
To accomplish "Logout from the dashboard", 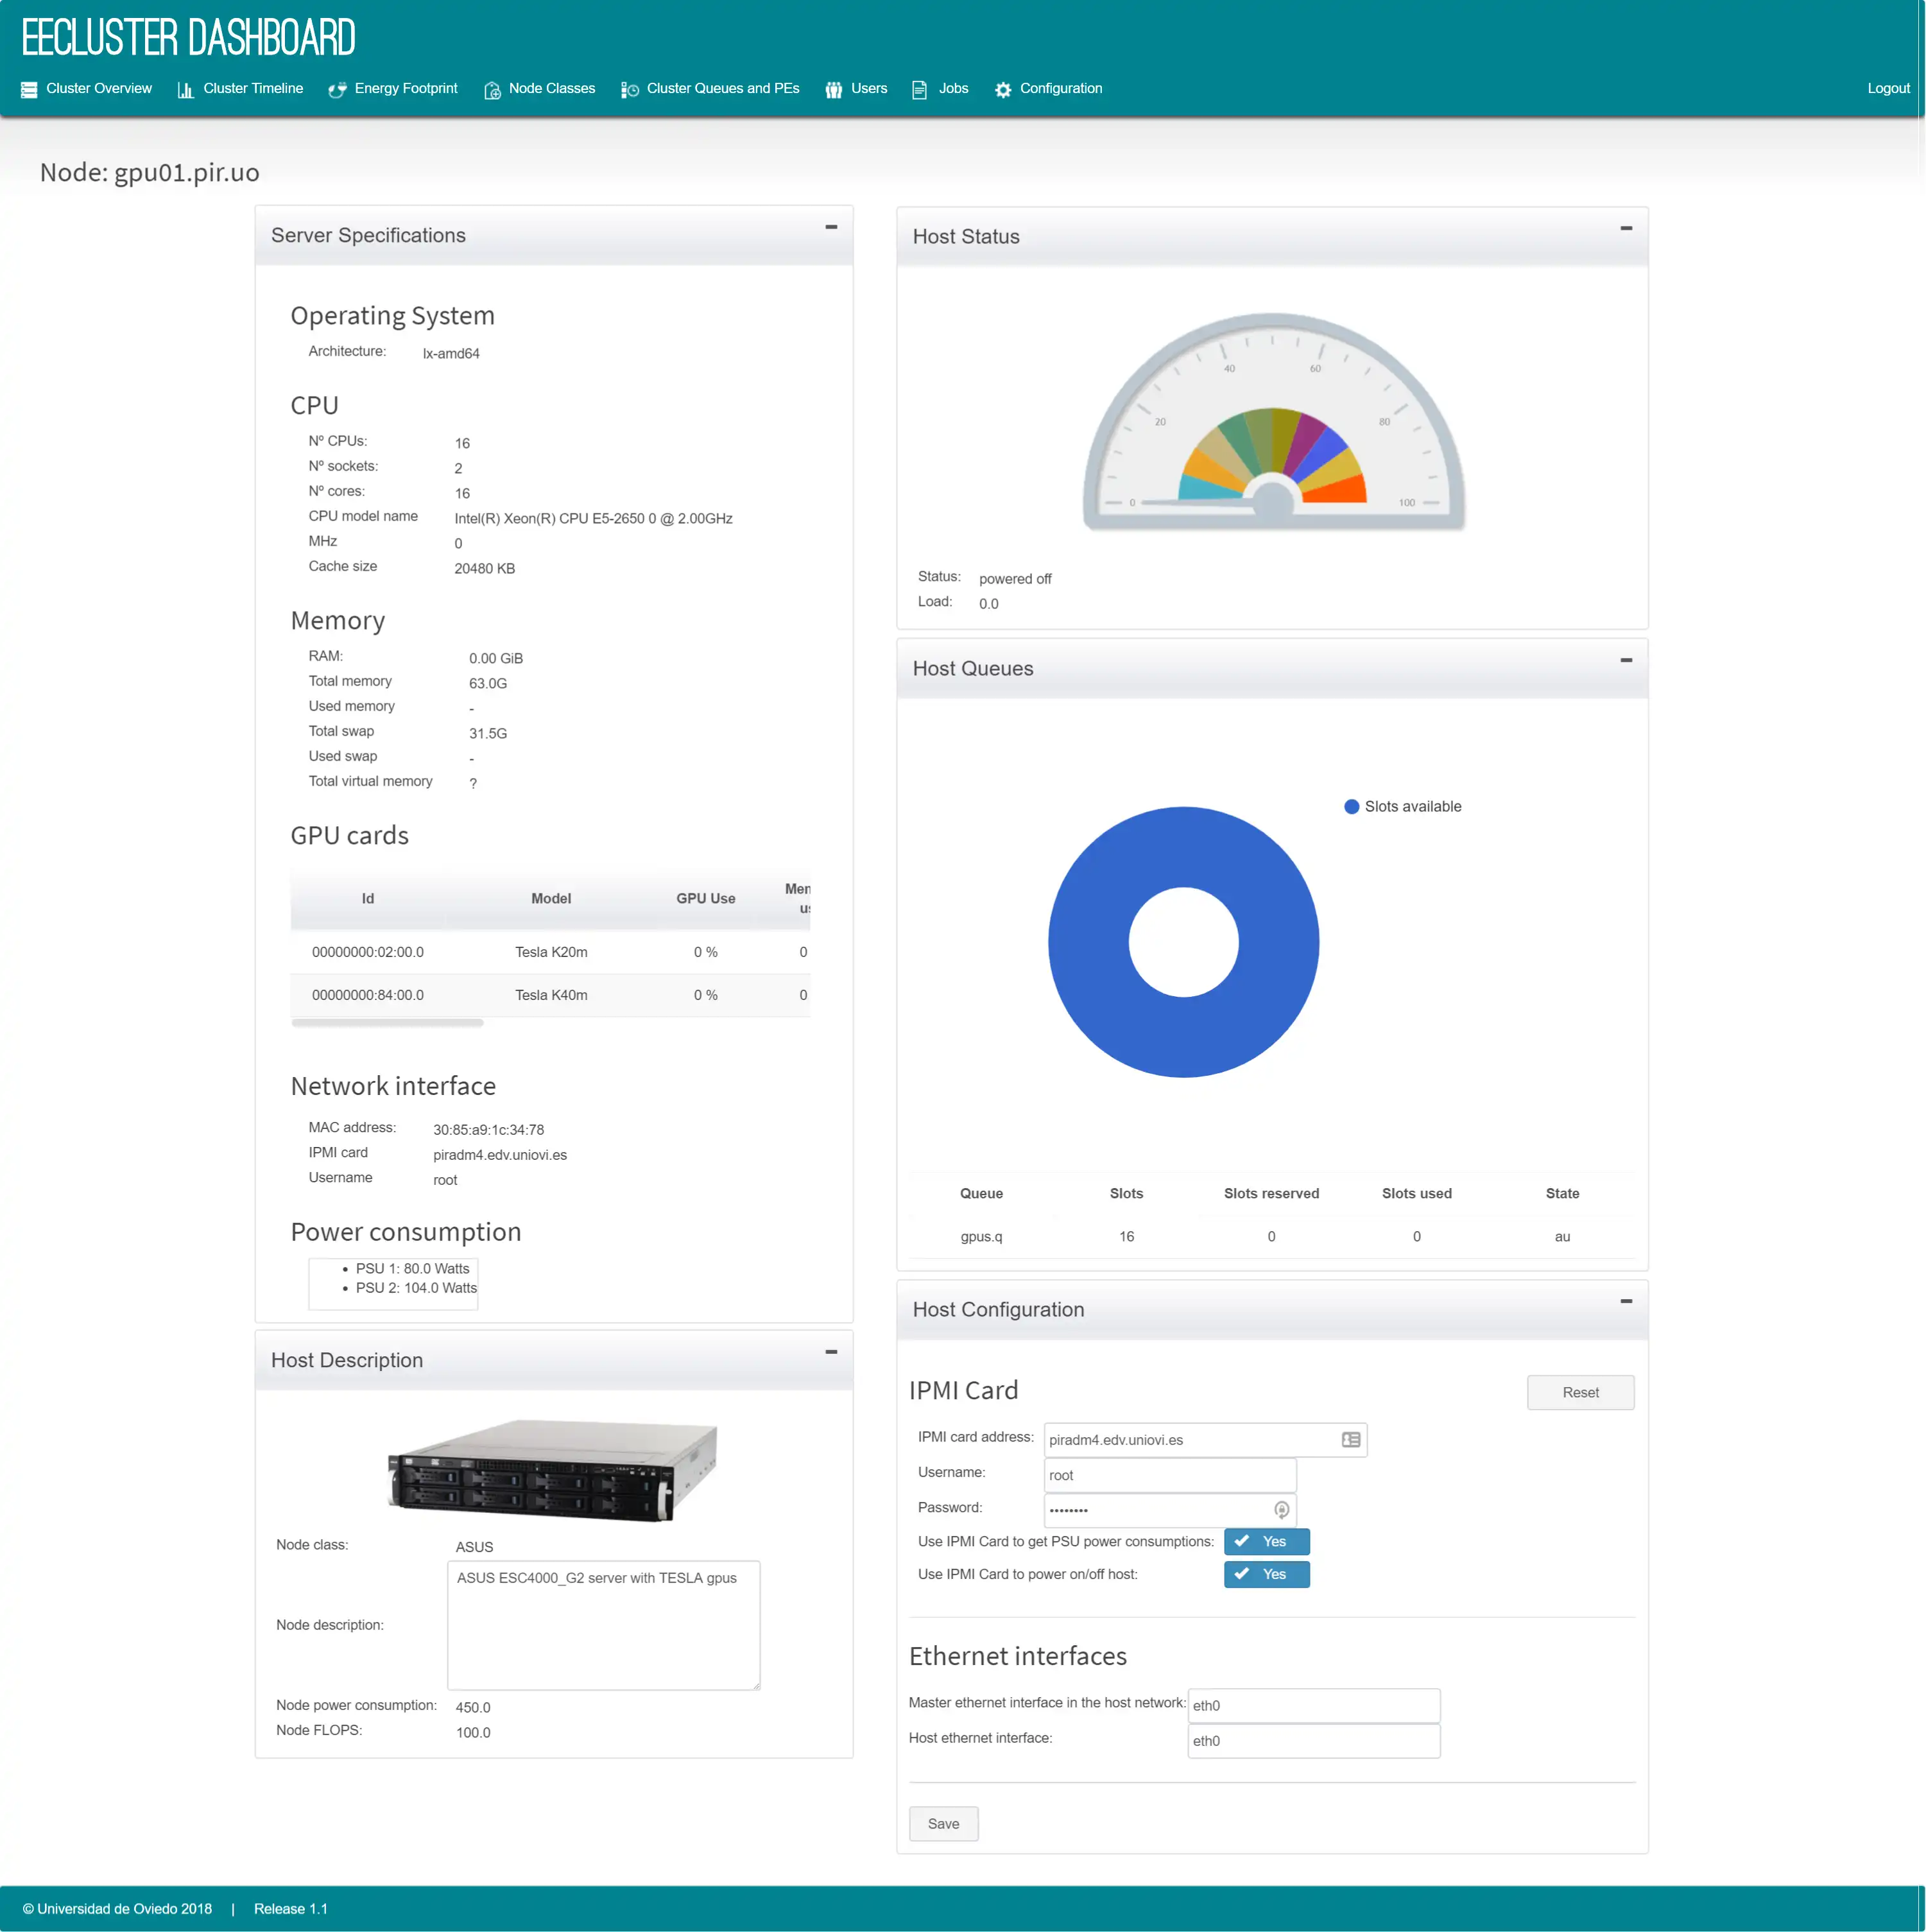I will point(1884,88).
